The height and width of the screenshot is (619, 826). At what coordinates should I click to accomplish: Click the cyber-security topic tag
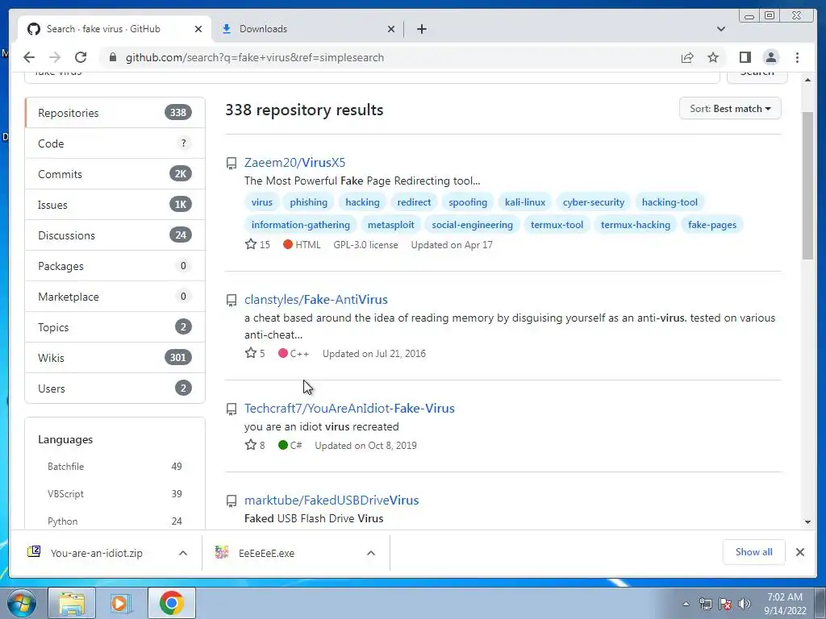click(x=593, y=202)
